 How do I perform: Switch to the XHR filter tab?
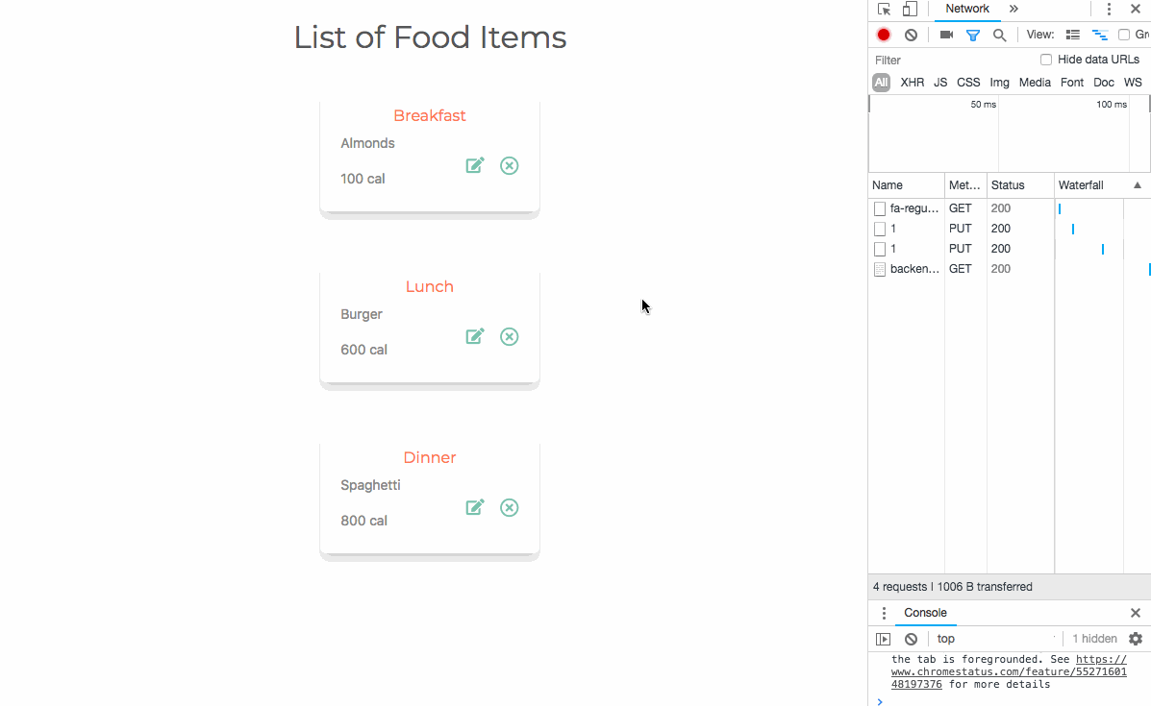coord(912,82)
